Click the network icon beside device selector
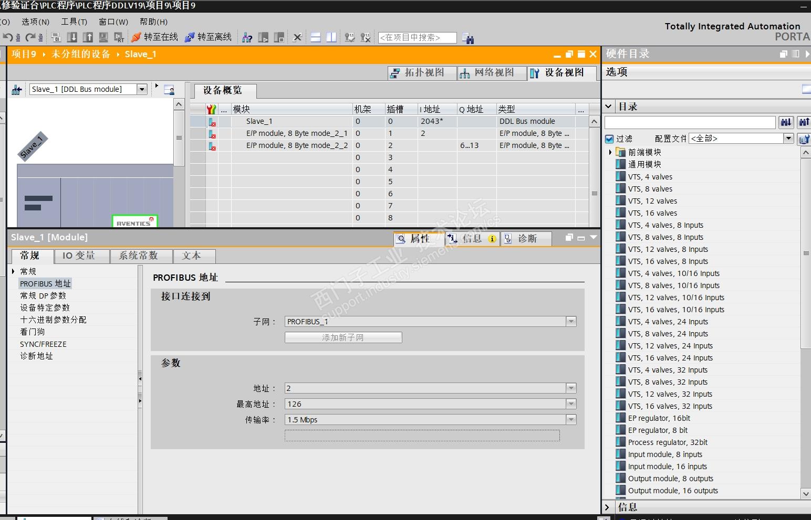The height and width of the screenshot is (520, 811). [x=16, y=90]
